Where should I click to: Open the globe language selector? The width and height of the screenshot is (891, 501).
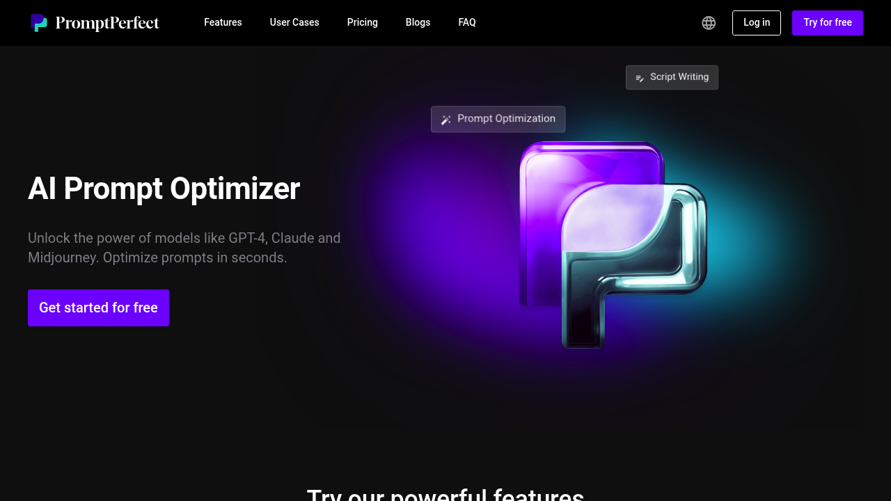point(709,23)
